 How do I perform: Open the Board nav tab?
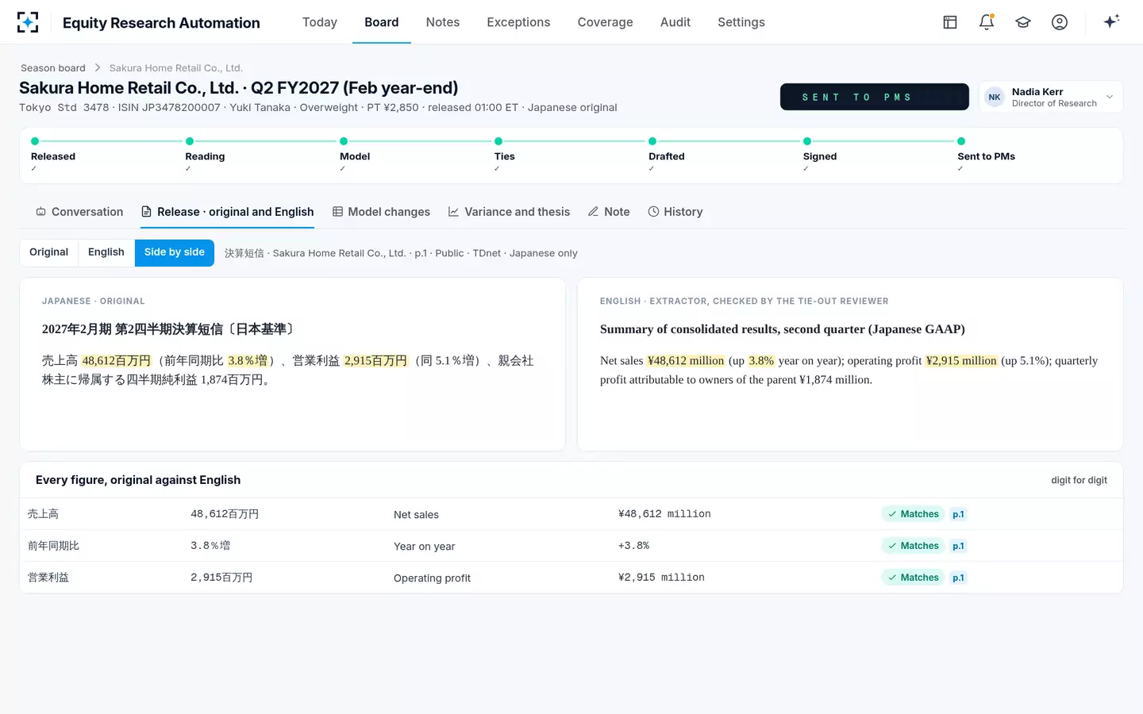(382, 22)
